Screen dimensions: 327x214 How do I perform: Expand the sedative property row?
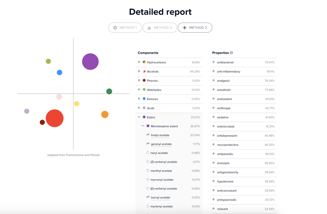tap(213, 117)
